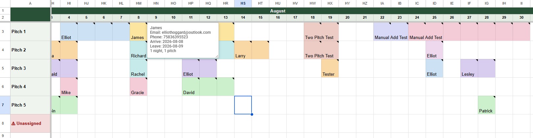Screen dimensions: 533x138
Task: Click the Rachel booking cell
Action: (139, 68)
